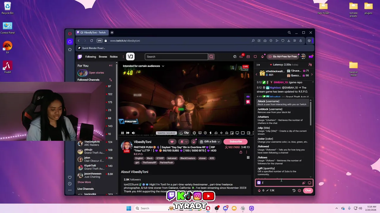Go to Twitch home via logo

80,57
